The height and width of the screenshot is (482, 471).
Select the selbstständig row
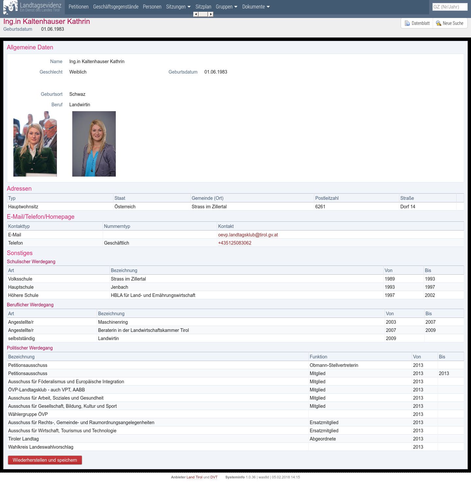[x=235, y=338]
